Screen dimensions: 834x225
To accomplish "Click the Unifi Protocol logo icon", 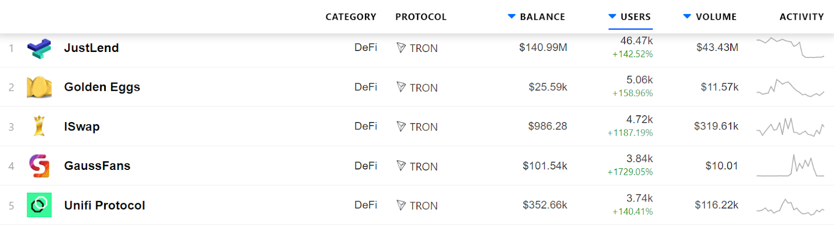I will tap(39, 205).
